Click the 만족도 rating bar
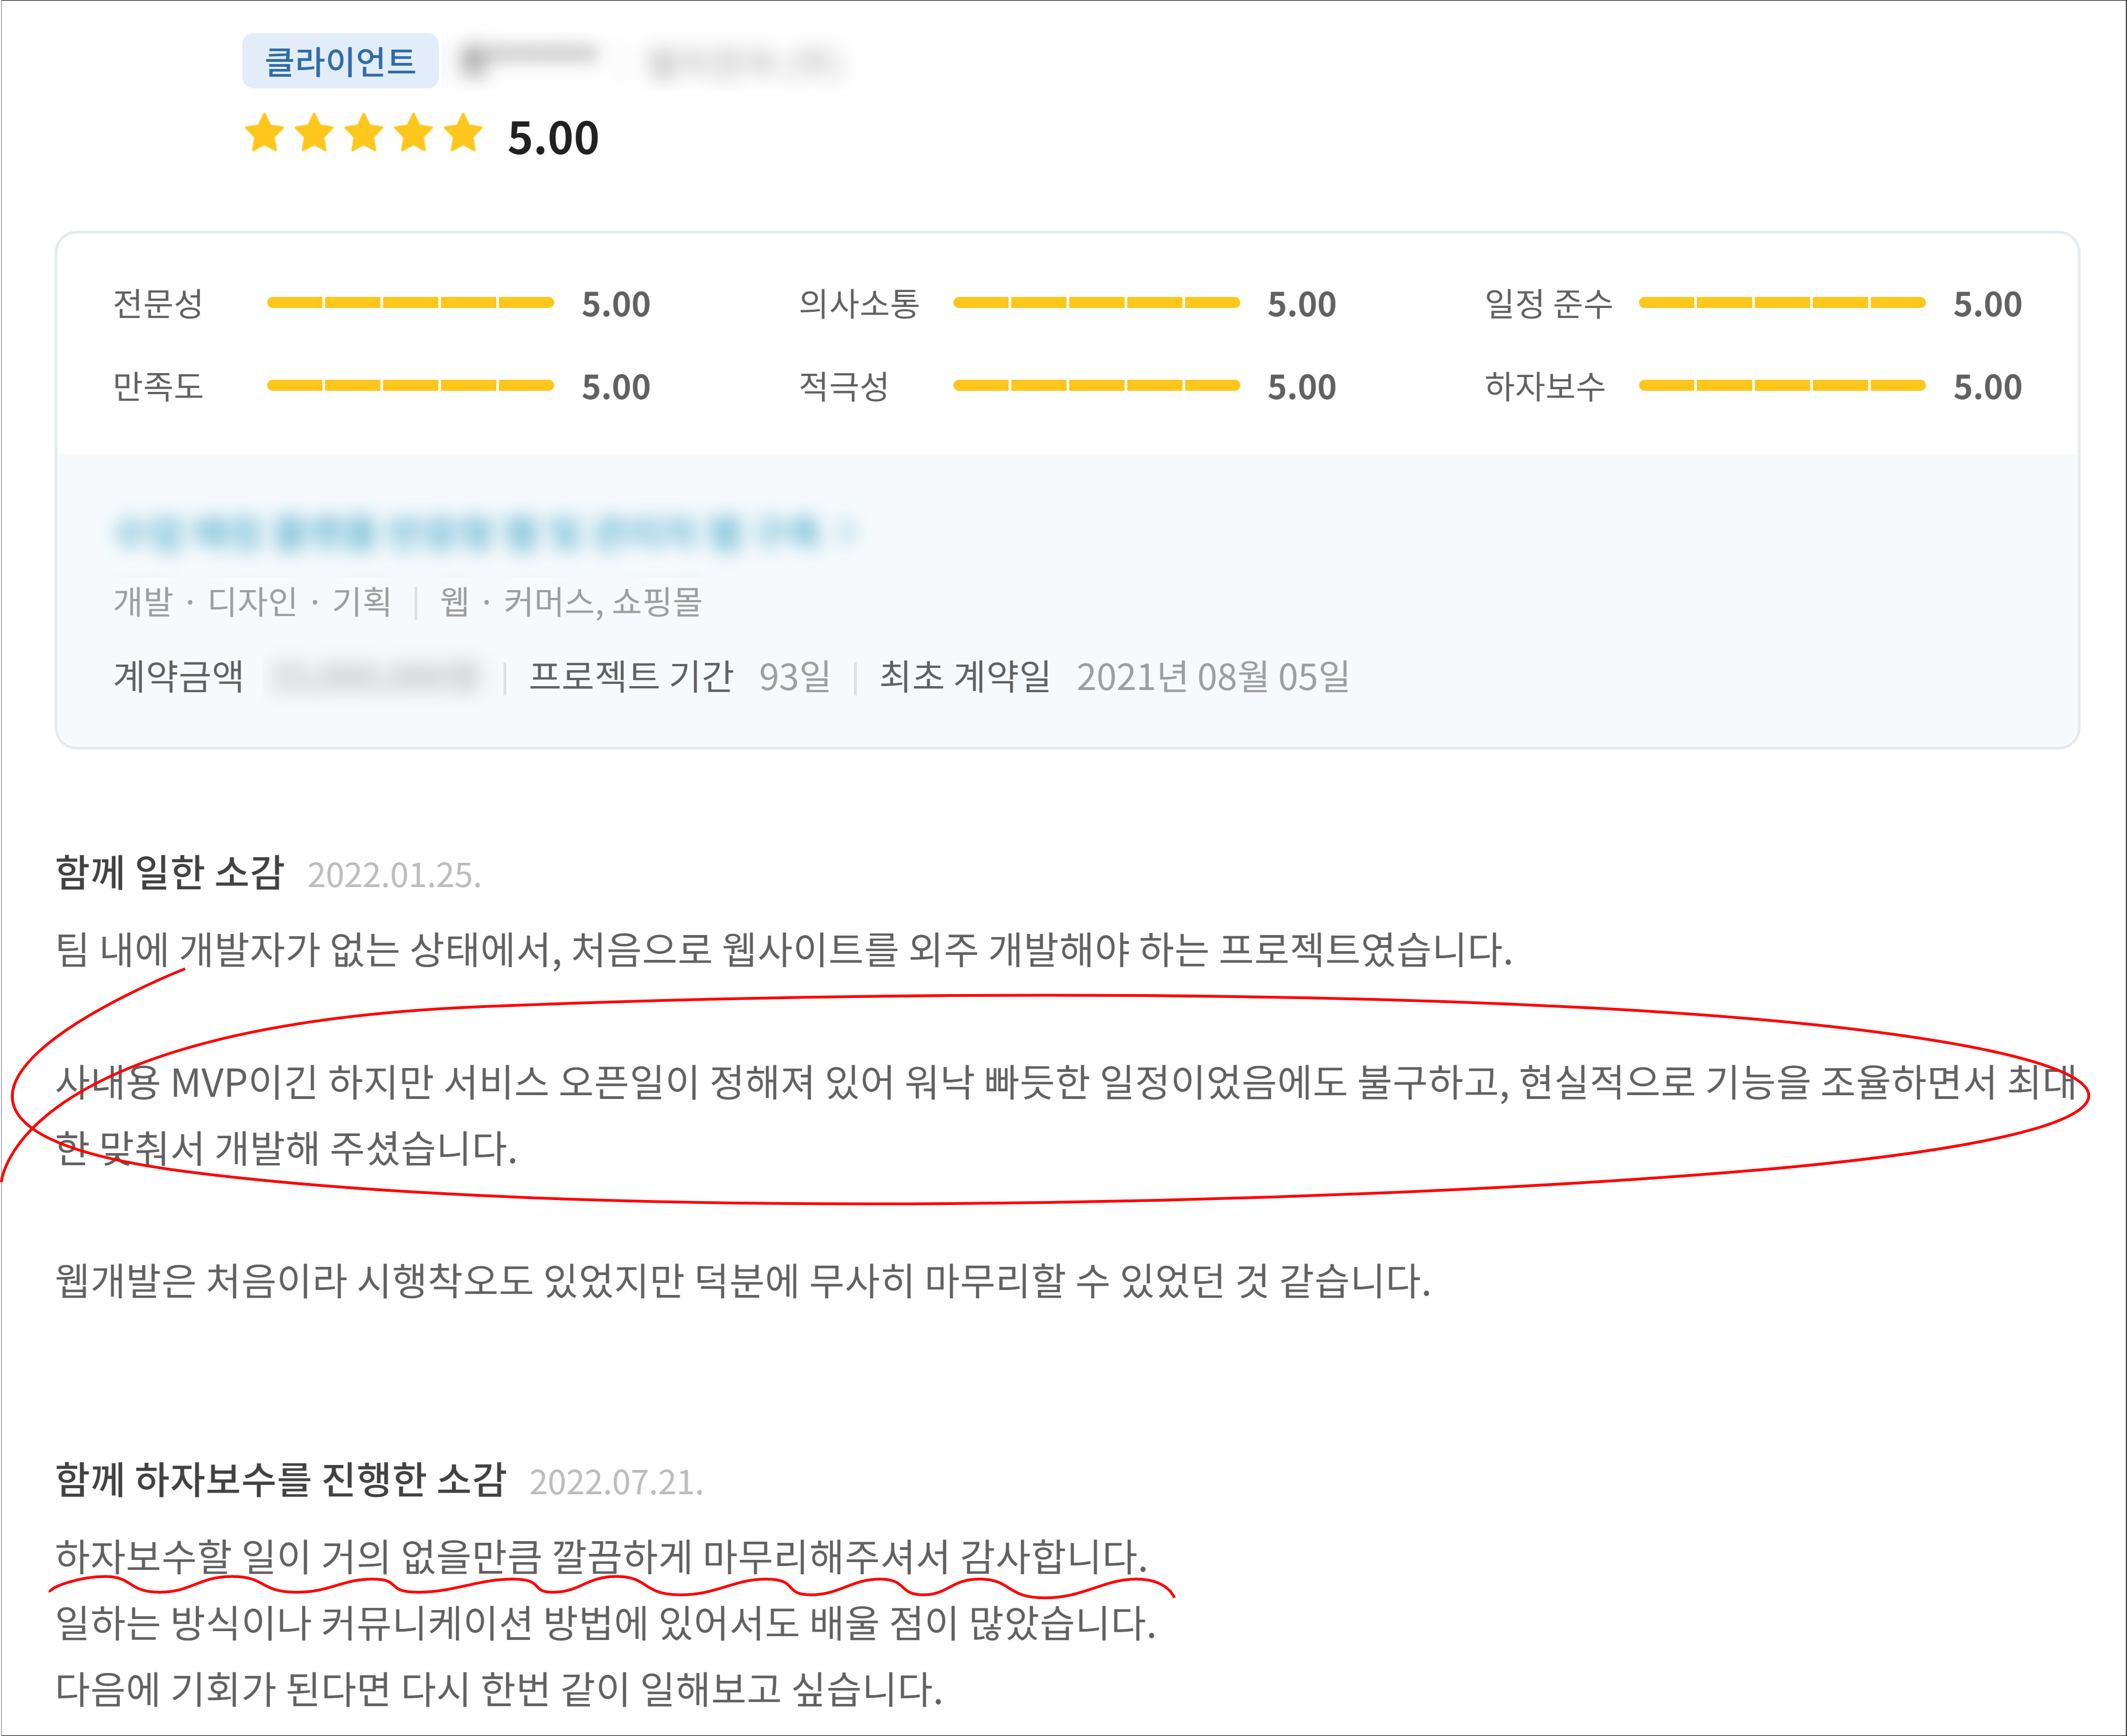This screenshot has height=1736, width=2127. [x=410, y=386]
